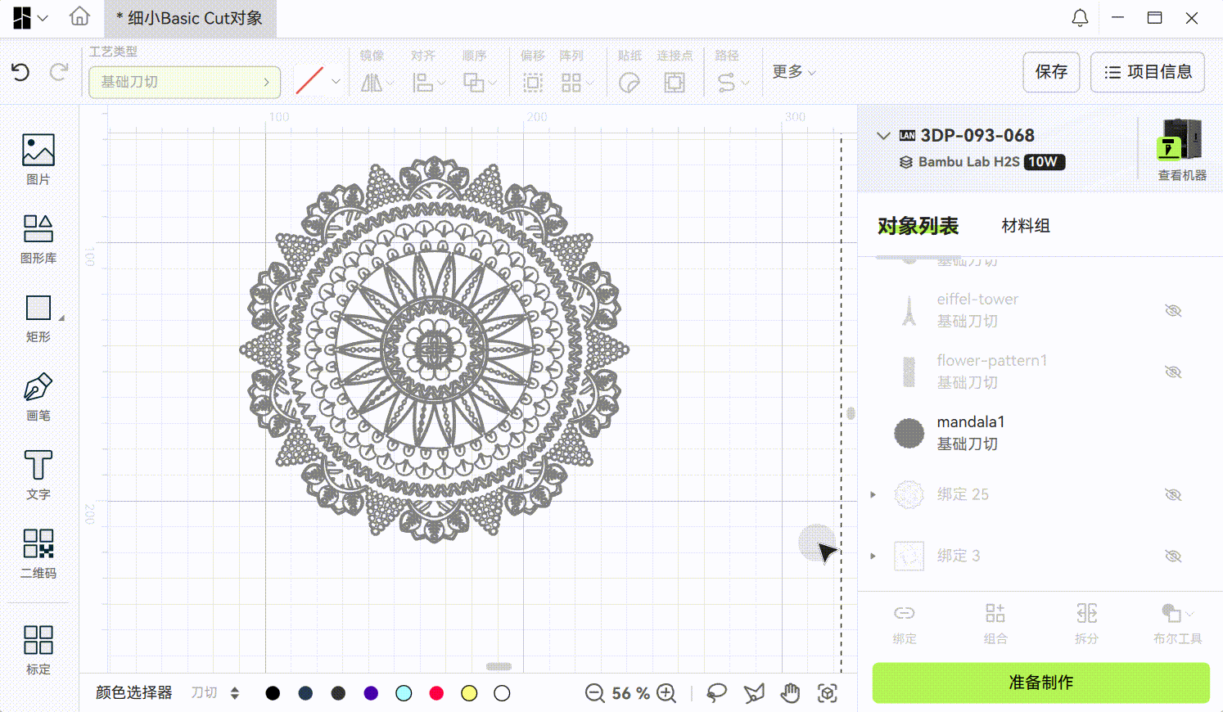Select the 画笔 pen tool

tap(38, 396)
